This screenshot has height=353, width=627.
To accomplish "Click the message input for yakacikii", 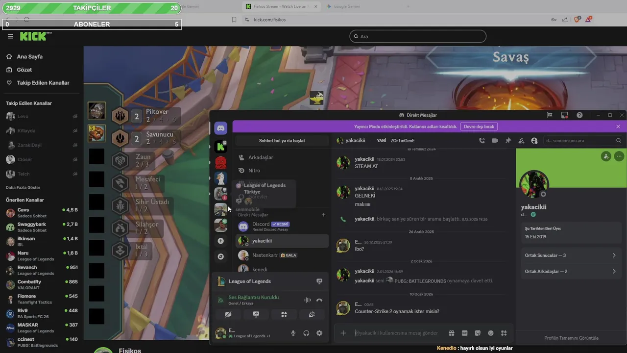I will click(x=397, y=333).
